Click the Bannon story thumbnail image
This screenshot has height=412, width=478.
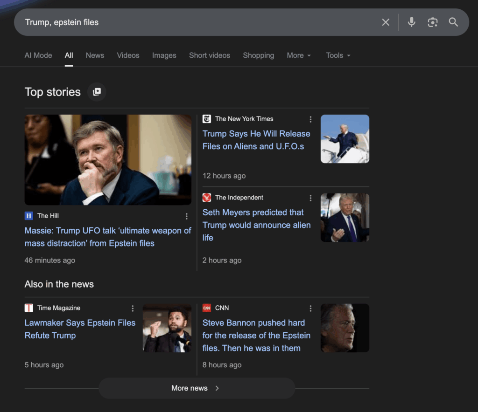tap(344, 328)
